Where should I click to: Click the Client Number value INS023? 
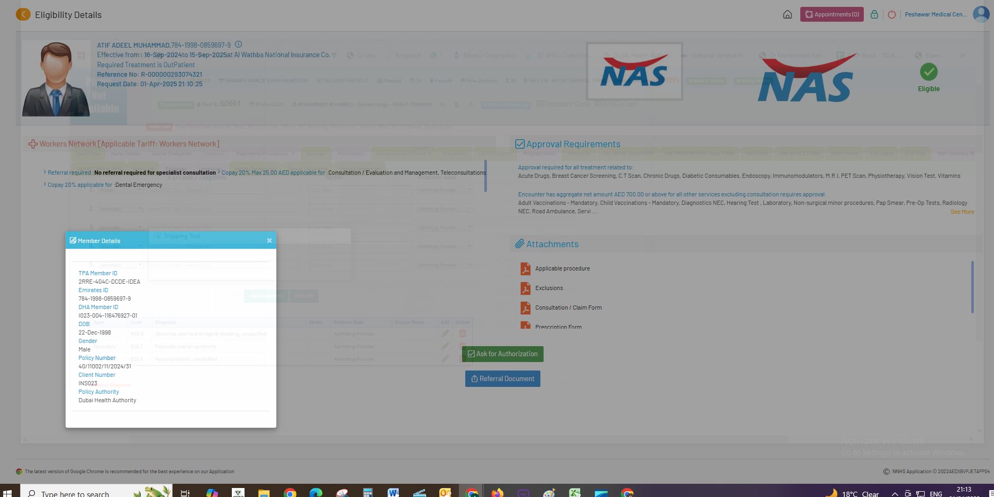[88, 383]
